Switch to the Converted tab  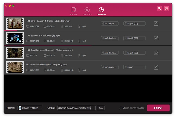click(x=101, y=11)
